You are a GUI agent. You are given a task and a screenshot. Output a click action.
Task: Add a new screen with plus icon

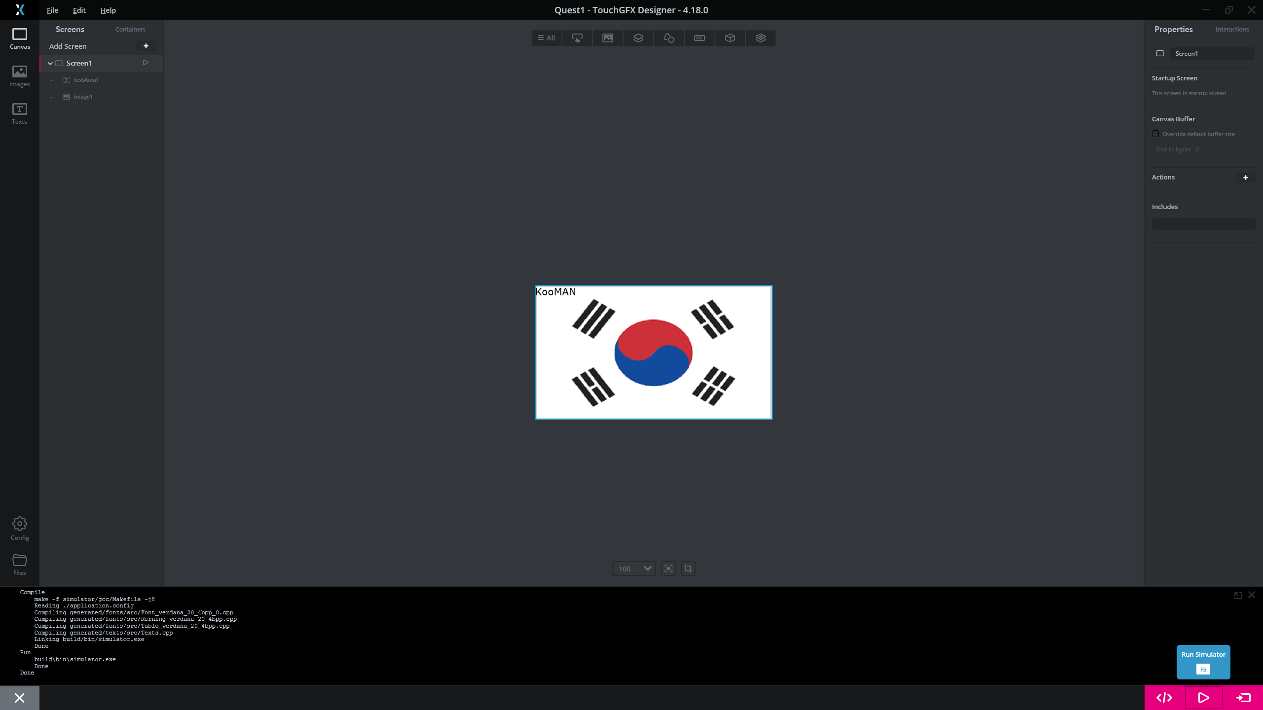click(146, 46)
